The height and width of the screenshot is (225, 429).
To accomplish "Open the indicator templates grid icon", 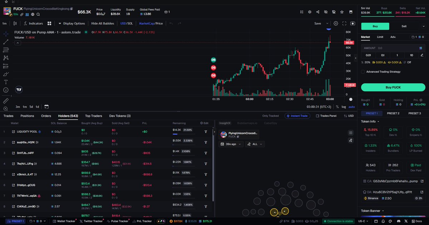I will coord(49,24).
